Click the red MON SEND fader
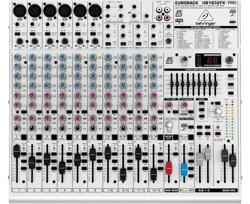This screenshot has height=204, width=250. pos(169,168)
